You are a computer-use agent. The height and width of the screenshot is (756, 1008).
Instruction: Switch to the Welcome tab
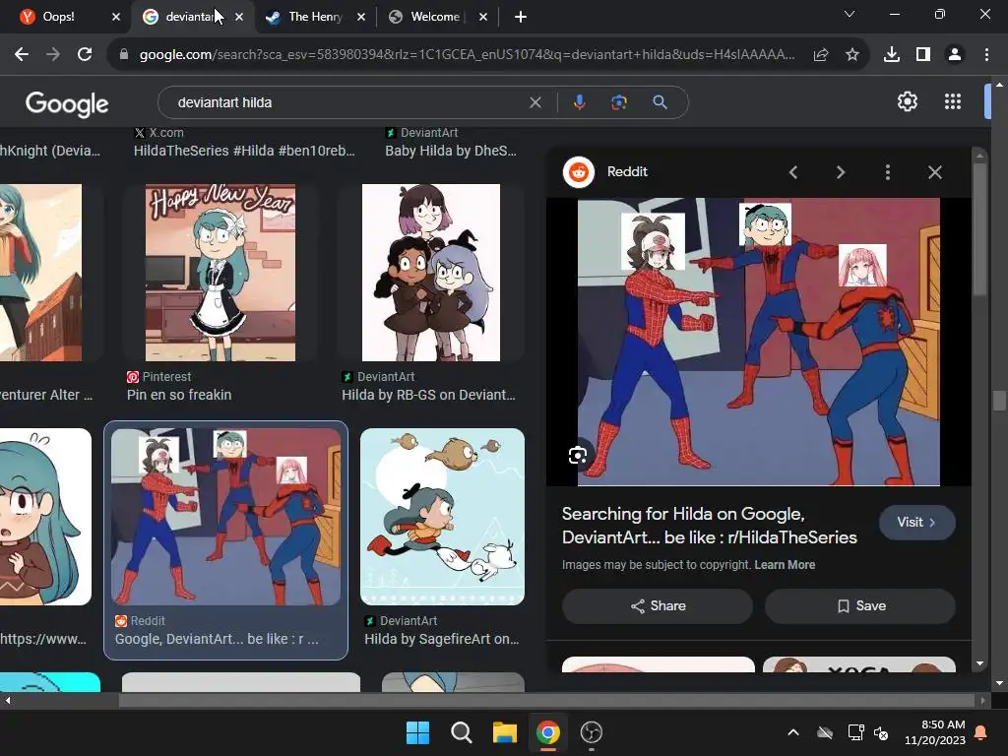pos(435,17)
